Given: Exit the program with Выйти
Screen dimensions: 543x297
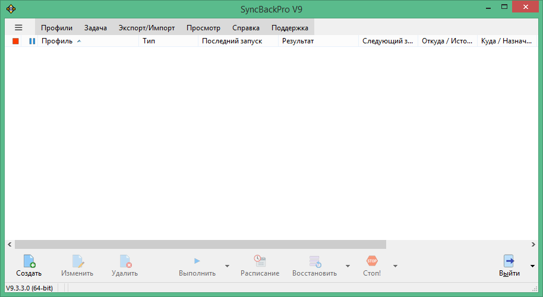Looking at the screenshot, I should click(x=509, y=266).
